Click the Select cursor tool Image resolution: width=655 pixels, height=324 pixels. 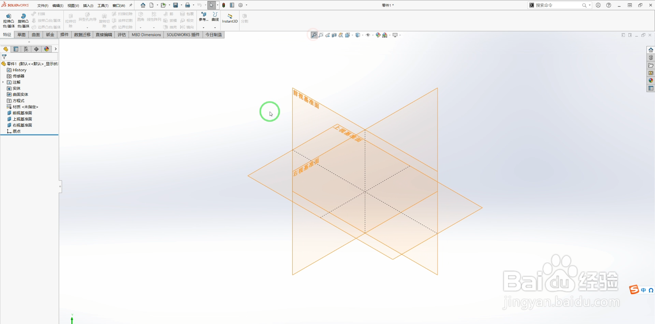[212, 5]
